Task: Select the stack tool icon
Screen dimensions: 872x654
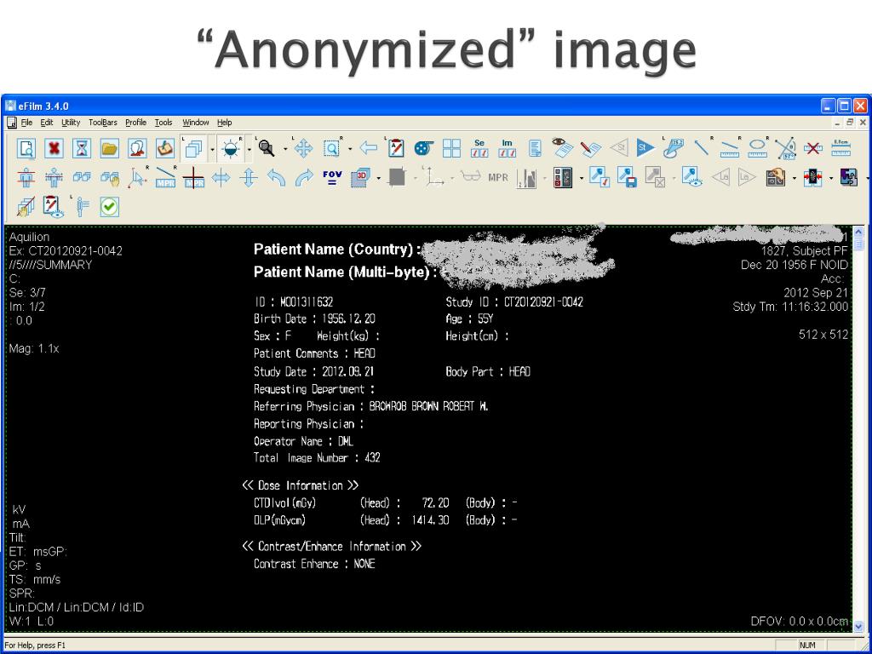Action: 193,148
